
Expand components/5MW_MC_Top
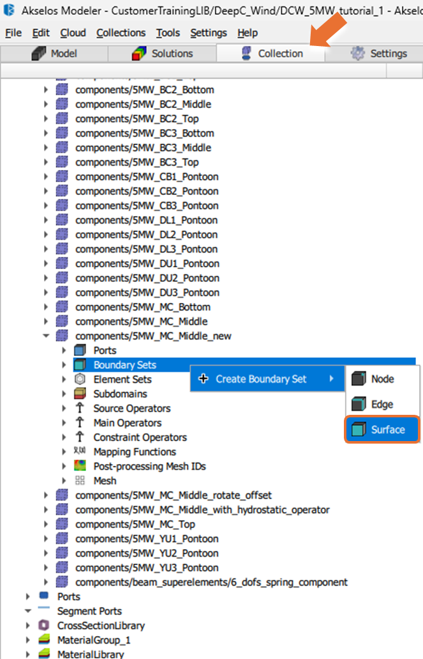(46, 524)
